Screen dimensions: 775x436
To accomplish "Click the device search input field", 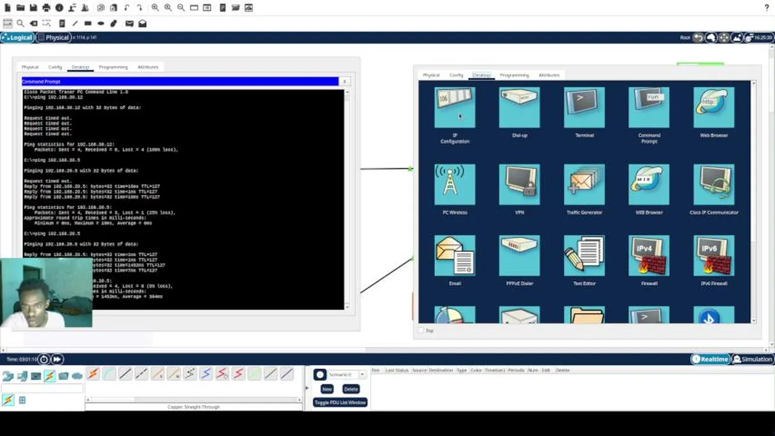I will 42,389.
